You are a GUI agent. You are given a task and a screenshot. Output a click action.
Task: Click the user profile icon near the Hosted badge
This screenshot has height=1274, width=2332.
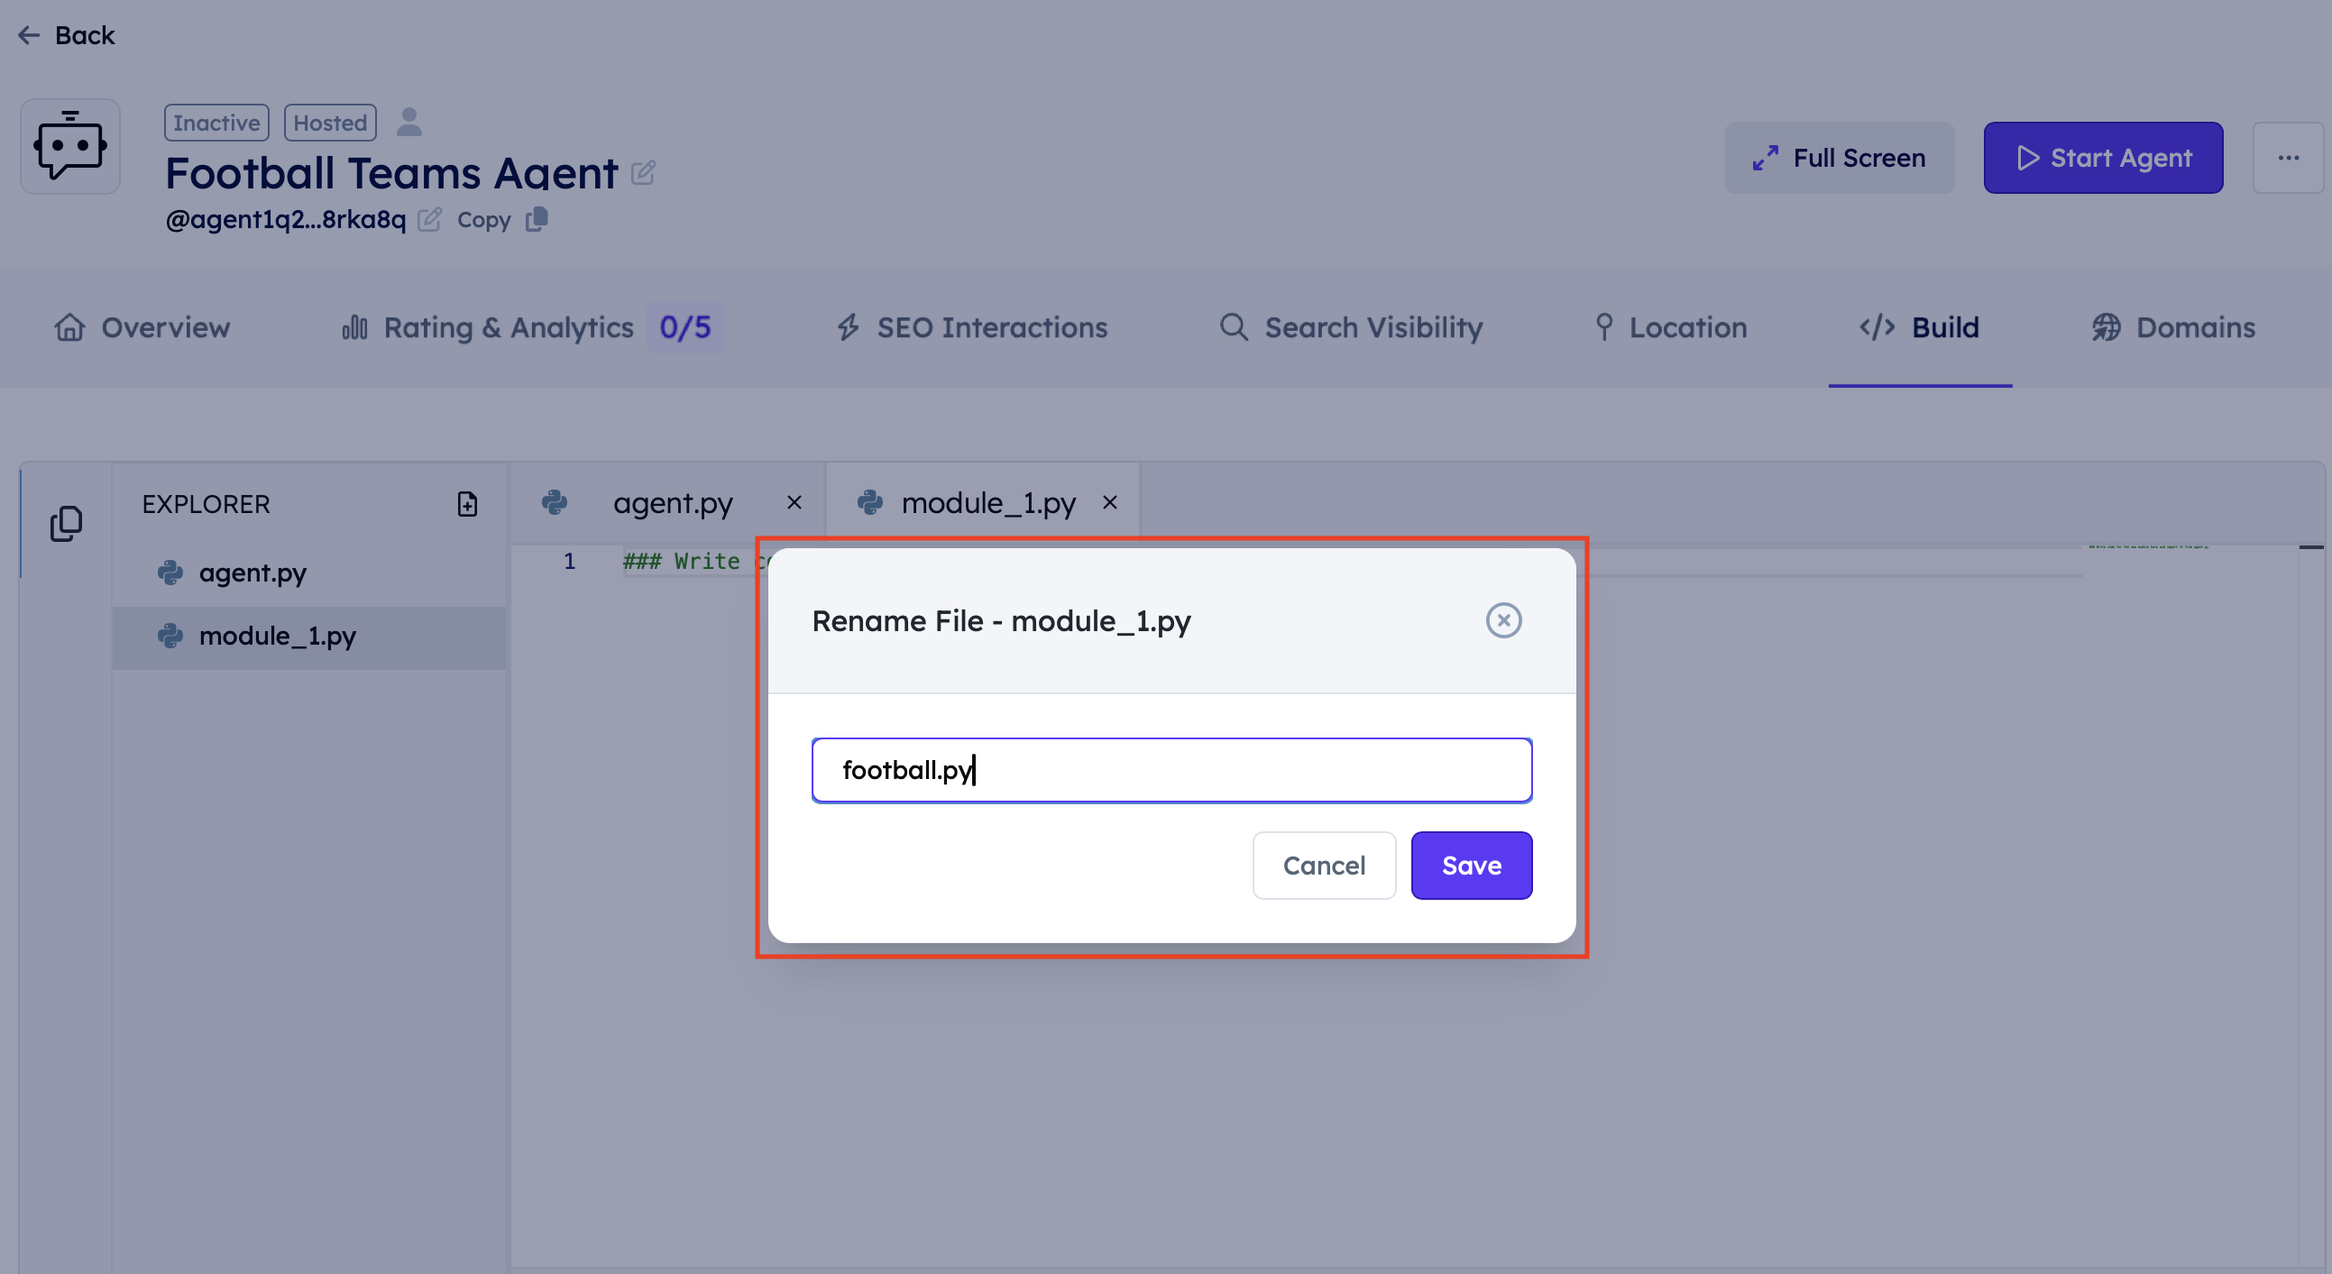coord(409,122)
